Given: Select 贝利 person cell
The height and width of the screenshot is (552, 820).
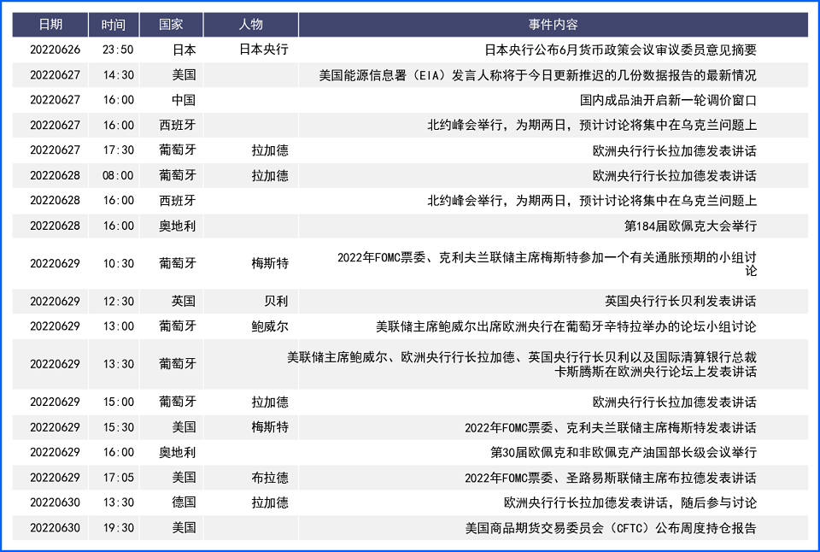Looking at the screenshot, I should click(x=276, y=302).
